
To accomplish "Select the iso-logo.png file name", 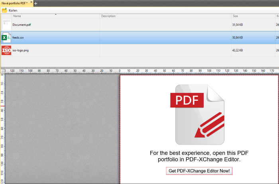I will tap(20, 50).
